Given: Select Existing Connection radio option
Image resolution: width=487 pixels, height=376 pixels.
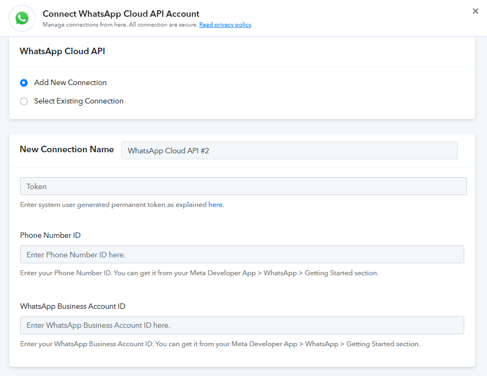Looking at the screenshot, I should tap(24, 101).
